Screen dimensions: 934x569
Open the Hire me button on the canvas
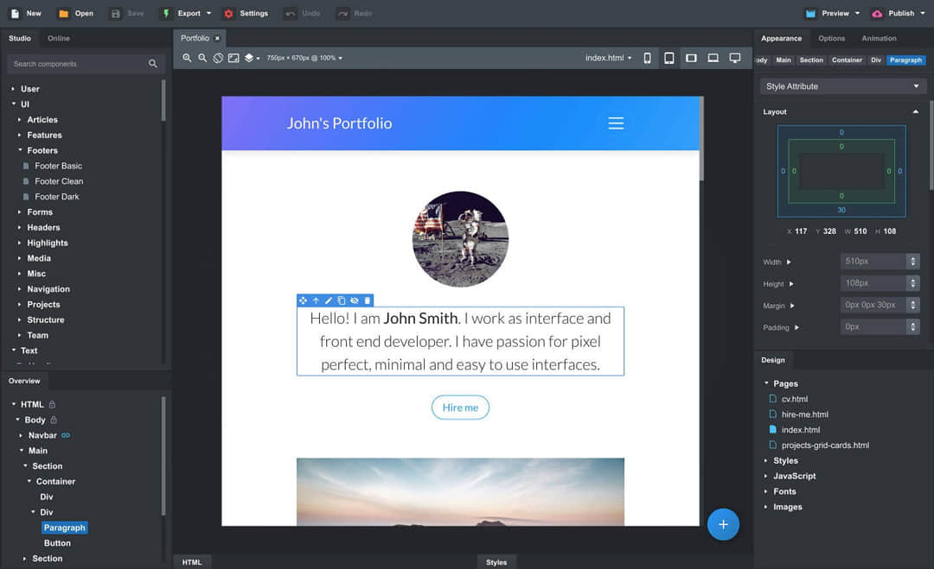tap(460, 407)
